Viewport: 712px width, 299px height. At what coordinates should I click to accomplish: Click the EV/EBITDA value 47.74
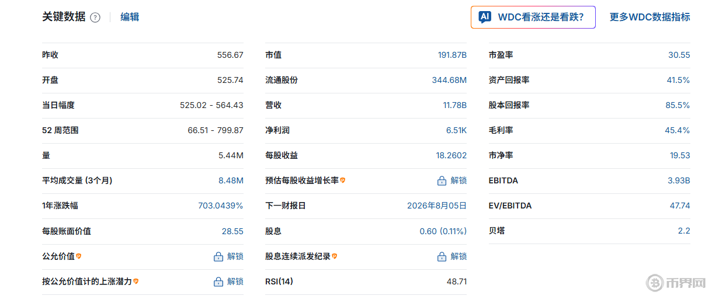click(x=680, y=206)
